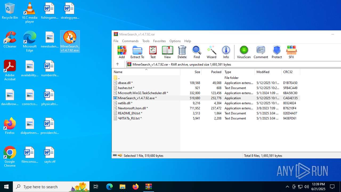
Task: Select README_EN.txt in the file list
Action: pos(206,113)
